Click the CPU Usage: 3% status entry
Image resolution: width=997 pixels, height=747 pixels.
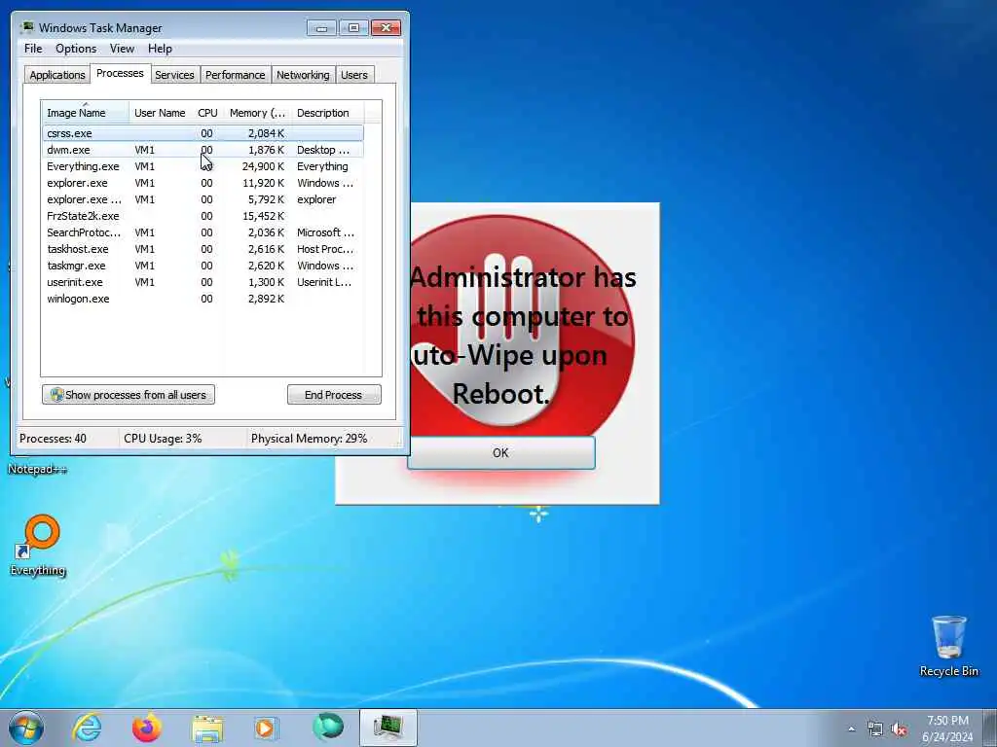[x=163, y=439]
